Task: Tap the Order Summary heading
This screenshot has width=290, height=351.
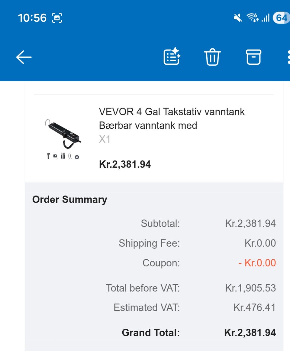Action: click(69, 200)
